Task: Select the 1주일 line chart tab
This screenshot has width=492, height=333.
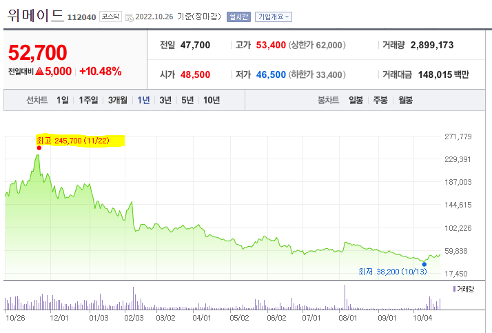Action: pos(88,100)
